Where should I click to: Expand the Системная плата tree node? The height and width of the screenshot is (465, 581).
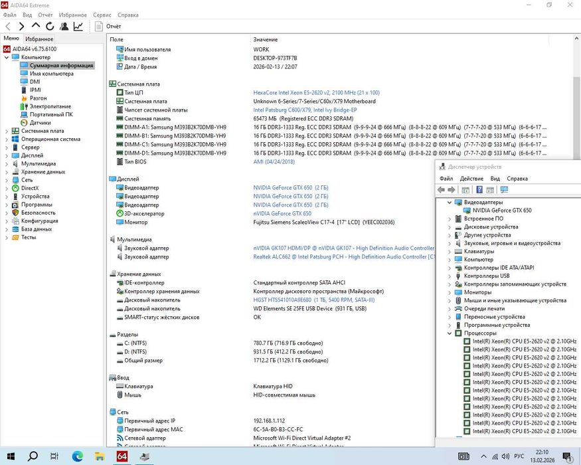7,132
